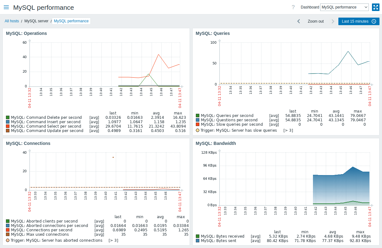
Task: Click the Aborted connections max value 0.03384
Action: (180, 226)
